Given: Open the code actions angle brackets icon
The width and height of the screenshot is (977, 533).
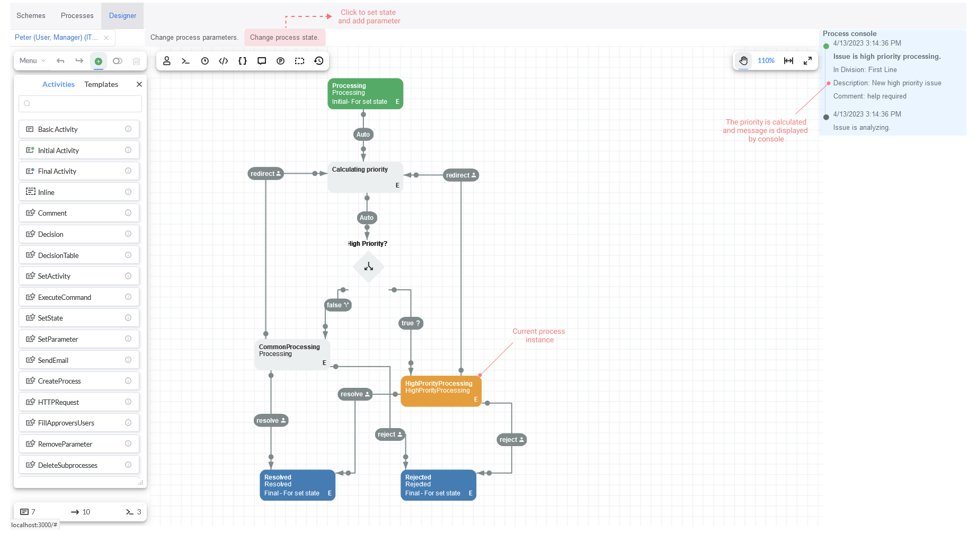Looking at the screenshot, I should click(x=224, y=61).
